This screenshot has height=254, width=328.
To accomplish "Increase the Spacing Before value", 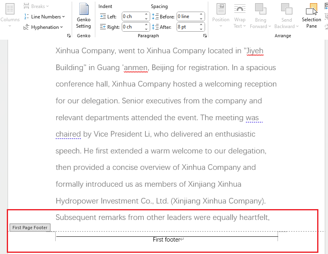I will coord(201,14).
